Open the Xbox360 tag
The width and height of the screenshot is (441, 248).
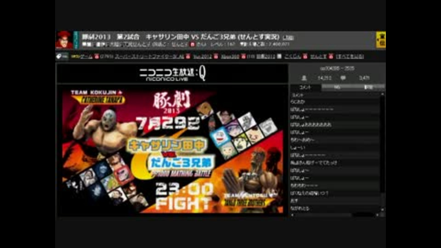tap(230, 56)
